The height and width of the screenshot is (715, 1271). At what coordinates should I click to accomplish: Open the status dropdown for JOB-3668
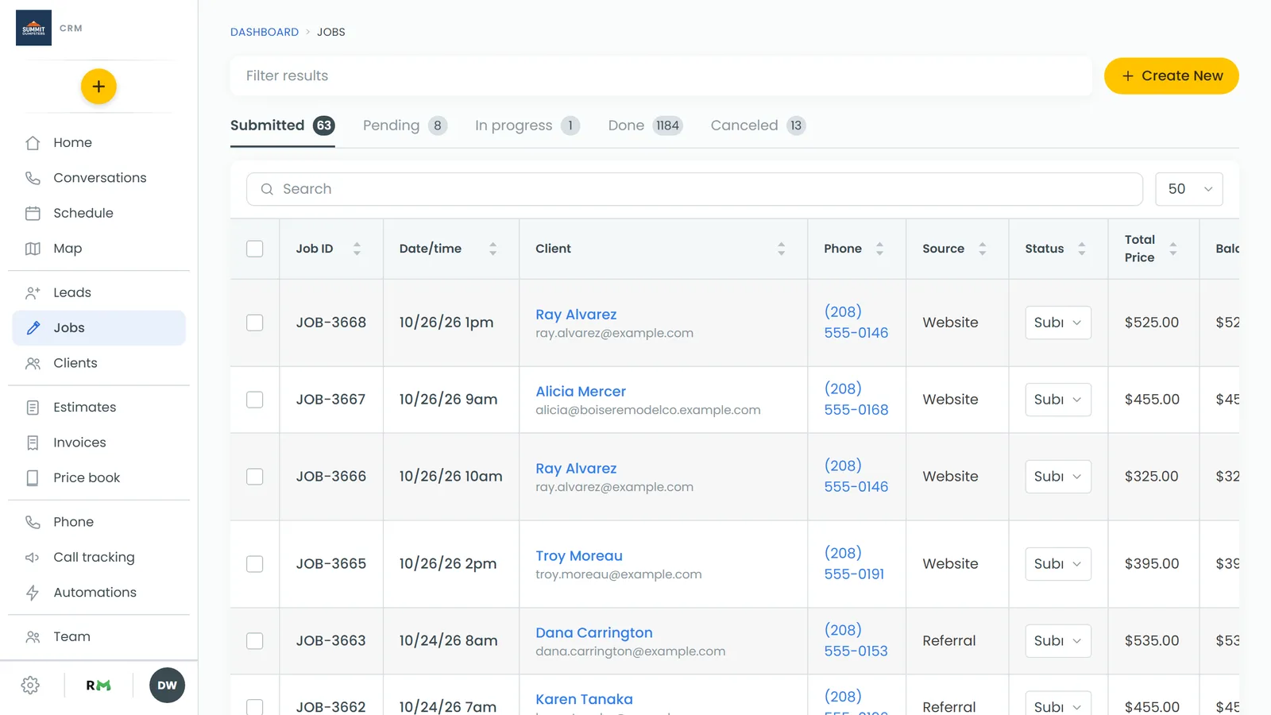[1058, 323]
